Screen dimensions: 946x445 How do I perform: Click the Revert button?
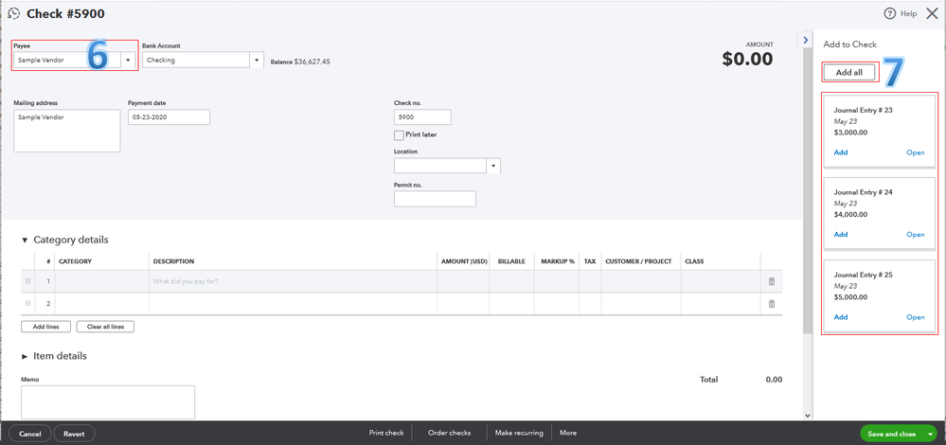[x=74, y=434]
